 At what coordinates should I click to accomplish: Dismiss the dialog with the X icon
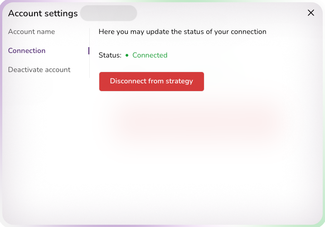[311, 13]
